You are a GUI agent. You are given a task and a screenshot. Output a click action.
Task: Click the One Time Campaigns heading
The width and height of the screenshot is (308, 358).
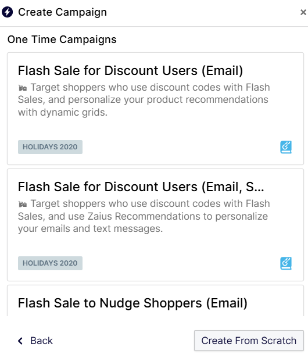point(62,40)
